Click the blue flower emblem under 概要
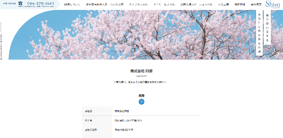 coord(142,102)
